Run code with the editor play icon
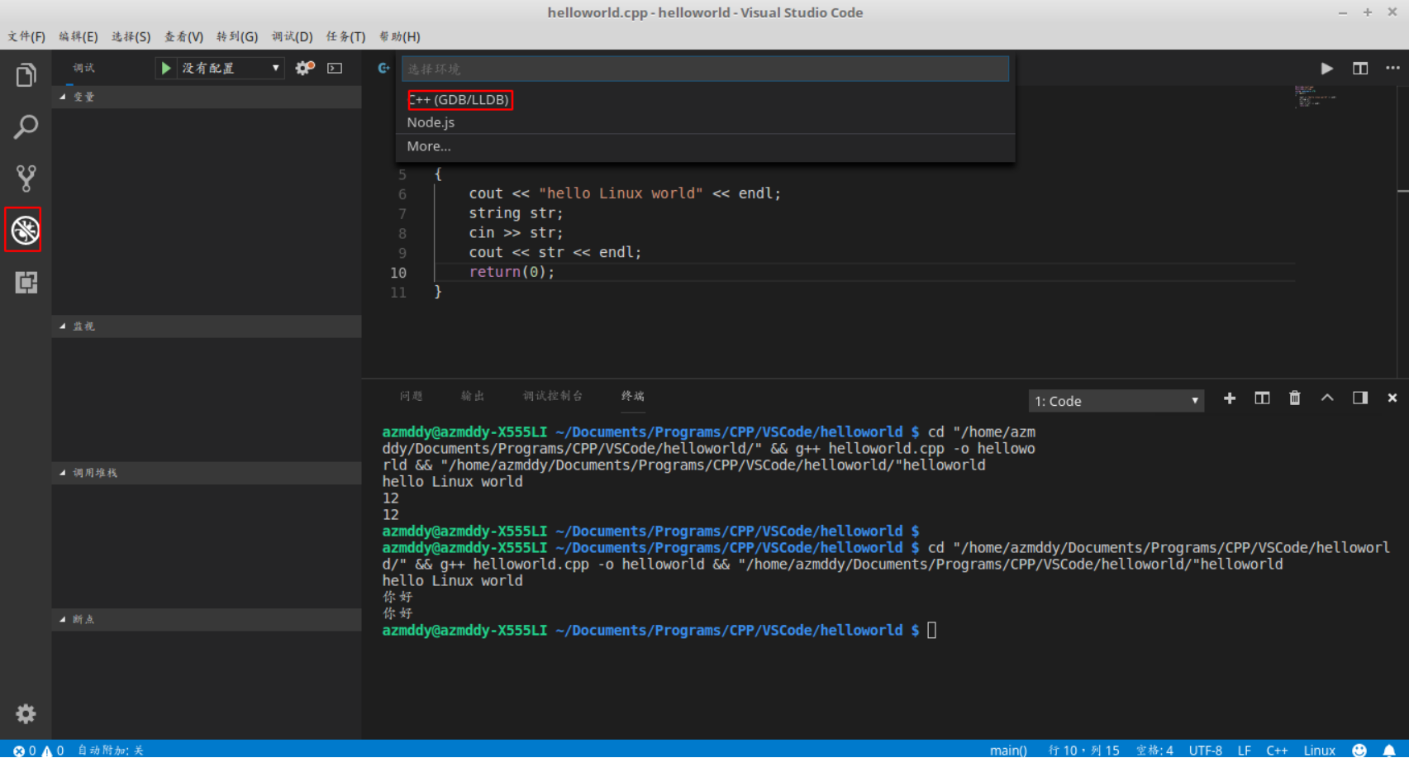Image resolution: width=1409 pixels, height=758 pixels. [x=1326, y=69]
